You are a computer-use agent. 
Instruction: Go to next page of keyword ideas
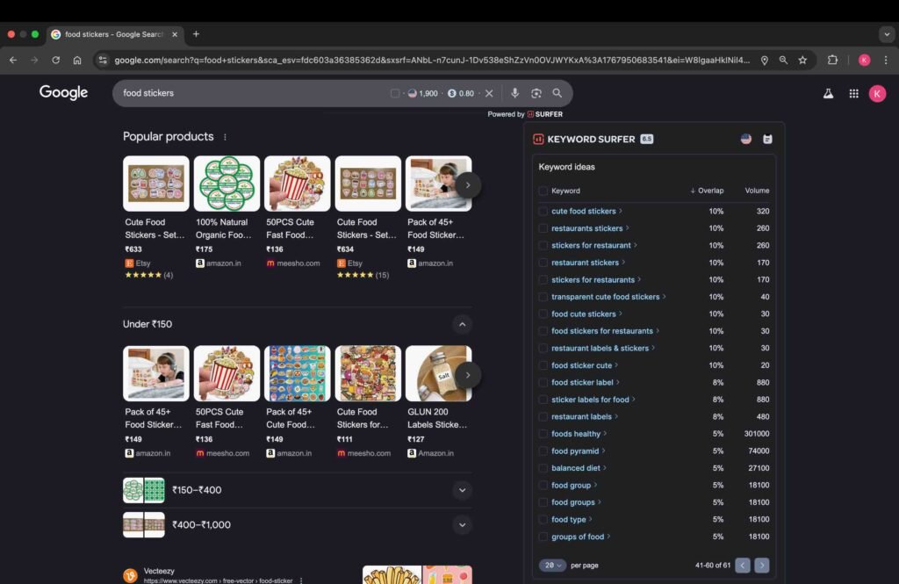click(x=761, y=566)
